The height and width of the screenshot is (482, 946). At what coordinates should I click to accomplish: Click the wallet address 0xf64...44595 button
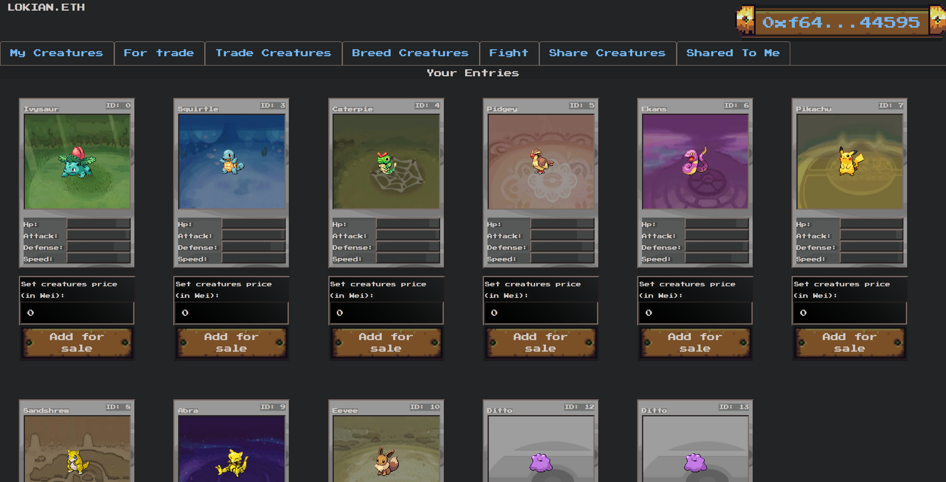[841, 22]
